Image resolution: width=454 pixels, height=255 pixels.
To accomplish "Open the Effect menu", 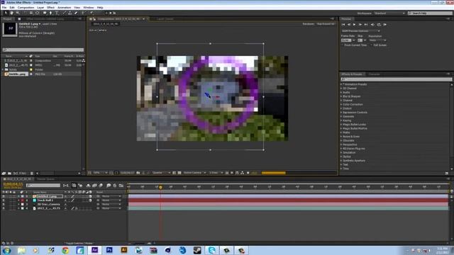I will click(50, 8).
